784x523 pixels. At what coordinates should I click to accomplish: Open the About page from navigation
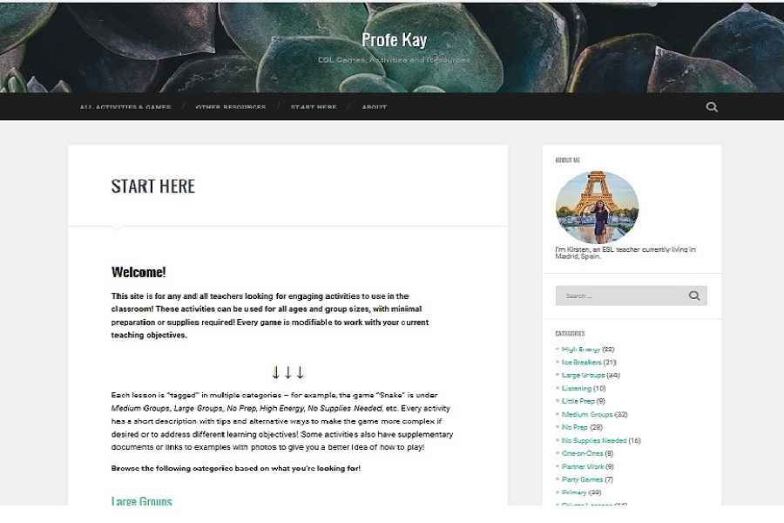375,107
